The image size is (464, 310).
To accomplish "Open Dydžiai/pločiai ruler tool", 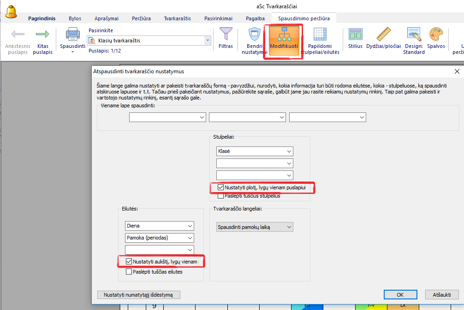I will pyautogui.click(x=383, y=35).
